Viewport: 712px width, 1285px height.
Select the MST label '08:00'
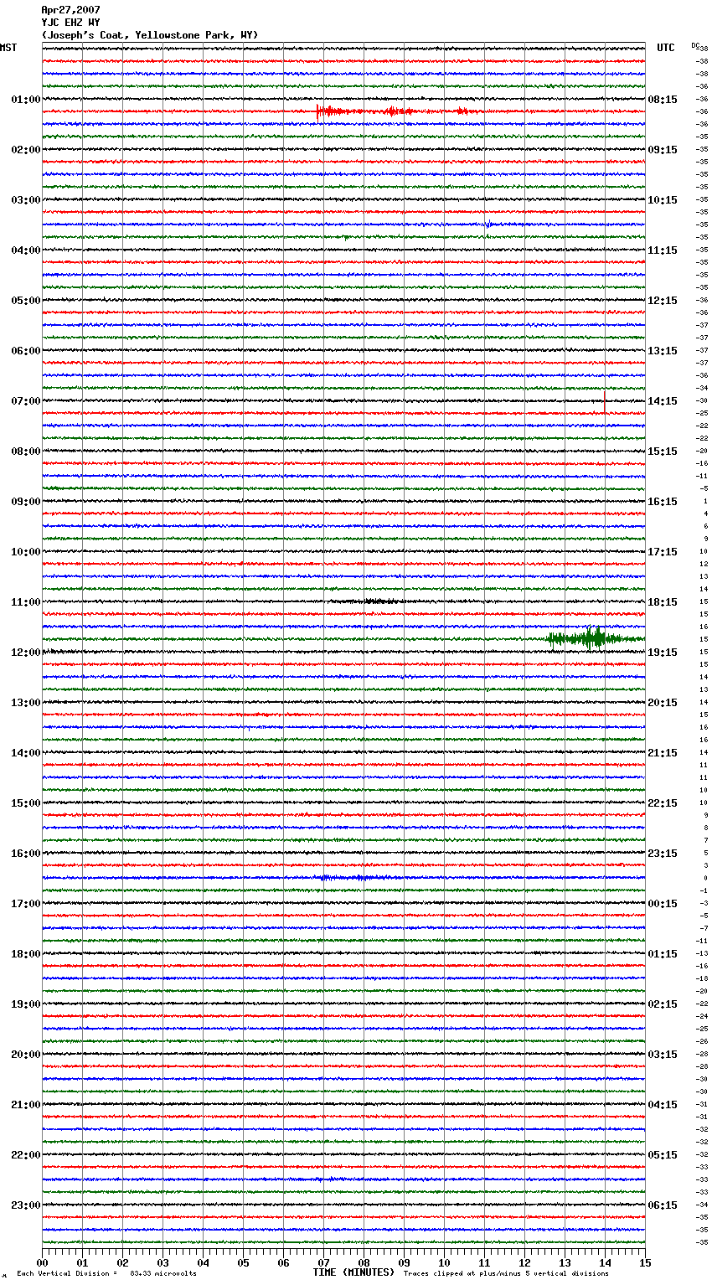[x=26, y=452]
